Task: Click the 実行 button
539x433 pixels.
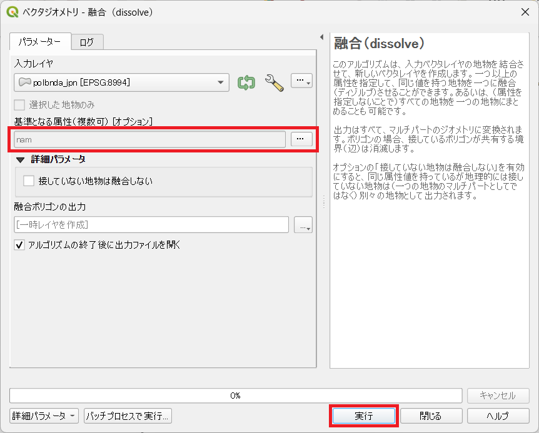Action: [x=363, y=416]
